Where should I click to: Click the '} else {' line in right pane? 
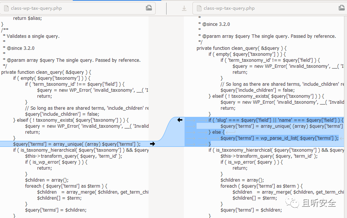point(216,132)
